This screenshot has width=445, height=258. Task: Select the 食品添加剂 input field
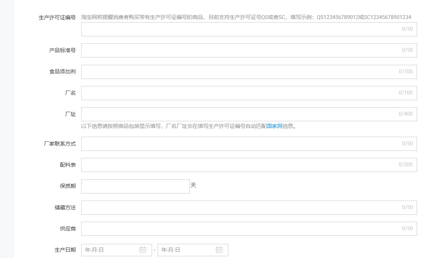(240, 72)
